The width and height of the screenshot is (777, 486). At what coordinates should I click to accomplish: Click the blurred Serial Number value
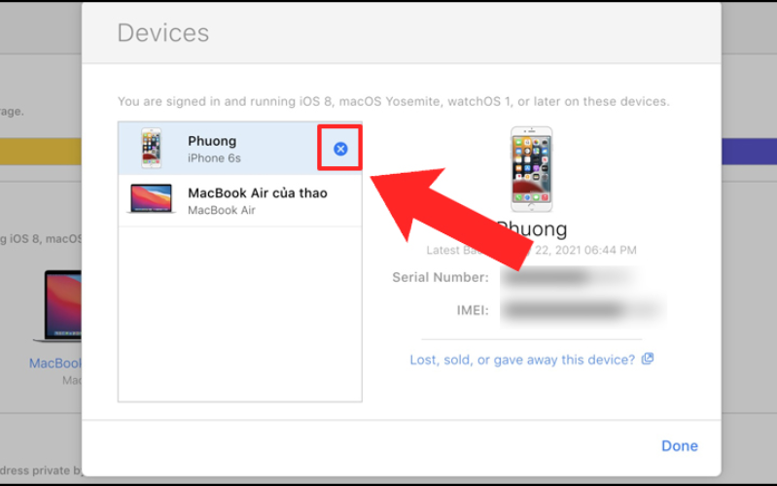570,277
